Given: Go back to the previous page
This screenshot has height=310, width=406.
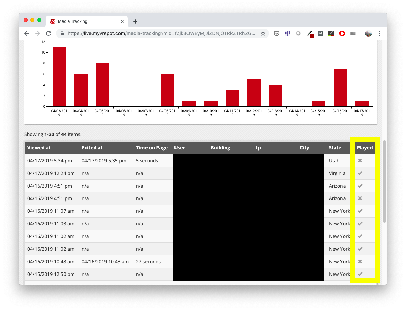Looking at the screenshot, I should coord(27,33).
